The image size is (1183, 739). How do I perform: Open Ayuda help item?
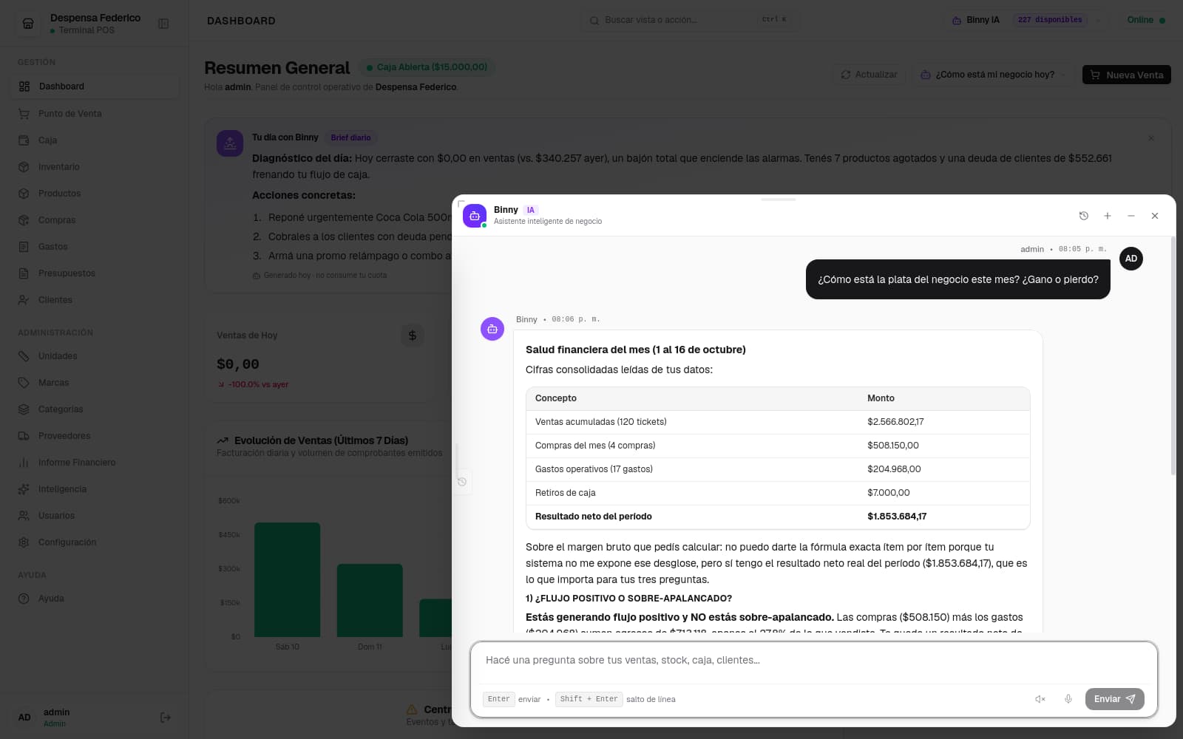click(95, 599)
